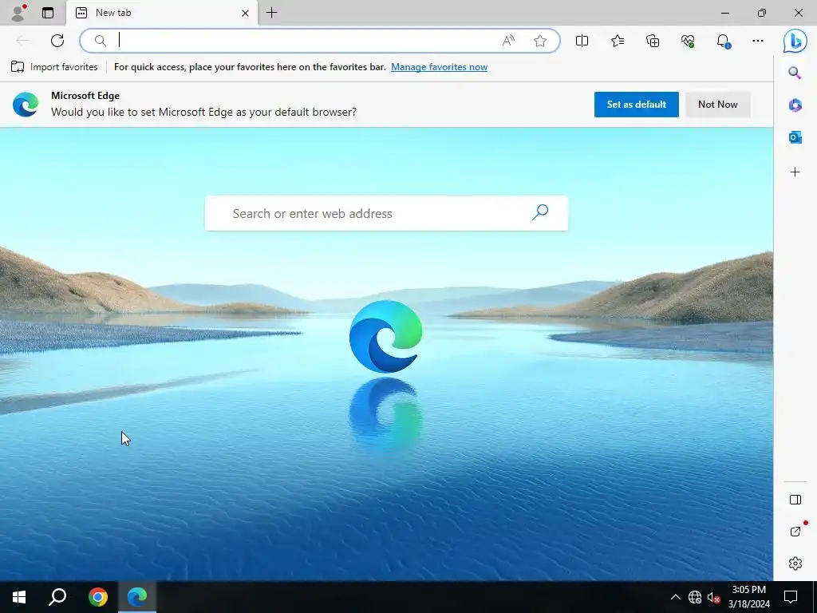This screenshot has height=613, width=817.
Task: Launch Google Chrome from taskbar
Action: [98, 597]
